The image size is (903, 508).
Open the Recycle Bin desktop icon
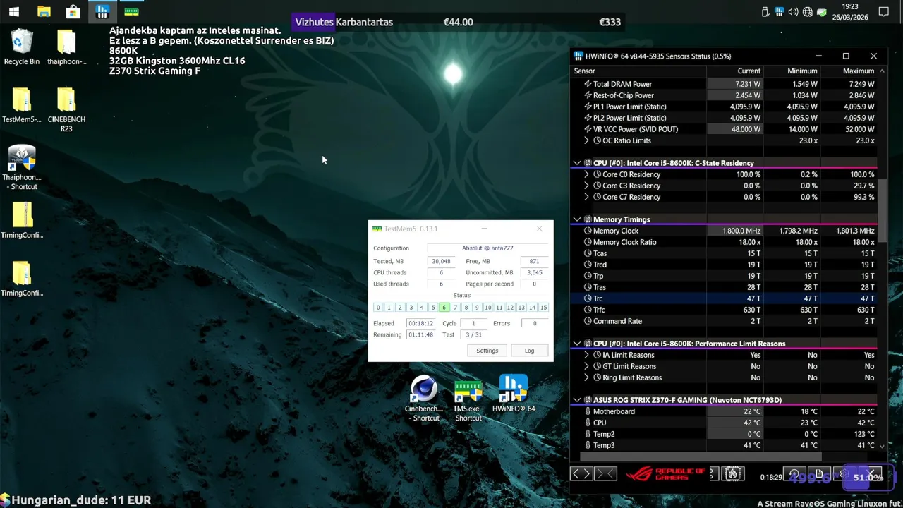[22, 47]
